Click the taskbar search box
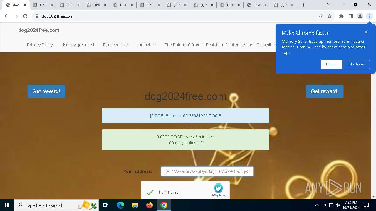Screen dimensions: 376x211 pyautogui.click(x=56, y=205)
